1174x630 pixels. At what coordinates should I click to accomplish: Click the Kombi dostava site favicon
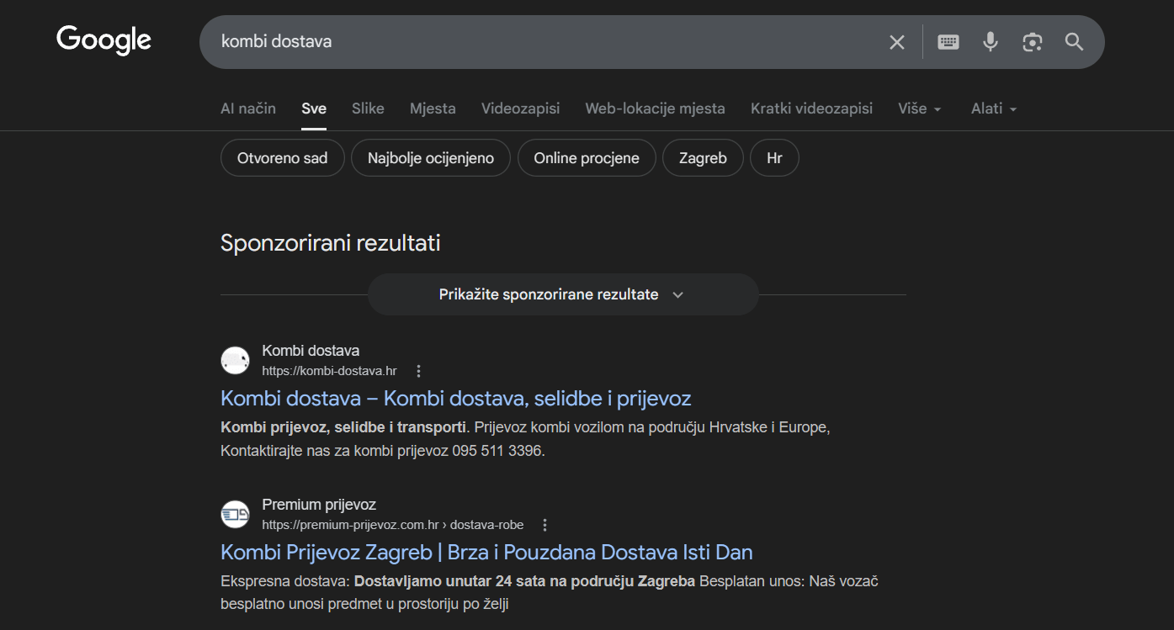[x=235, y=360]
